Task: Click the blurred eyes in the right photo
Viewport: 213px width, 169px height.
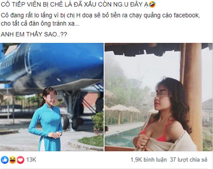Action: point(161,94)
